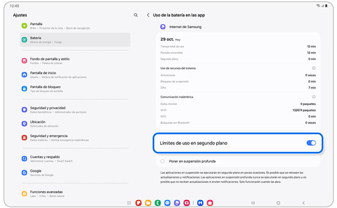Screen dimensions: 337x208
Task: Open Funciones avanzadas settings
Action: coord(75,193)
